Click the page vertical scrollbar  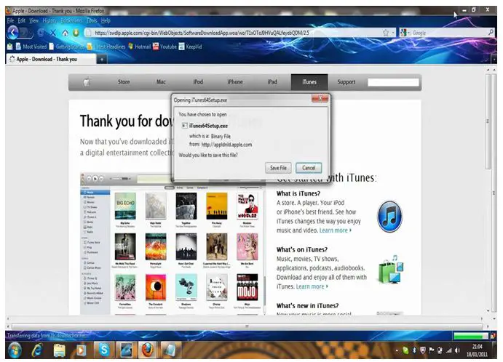[488, 121]
